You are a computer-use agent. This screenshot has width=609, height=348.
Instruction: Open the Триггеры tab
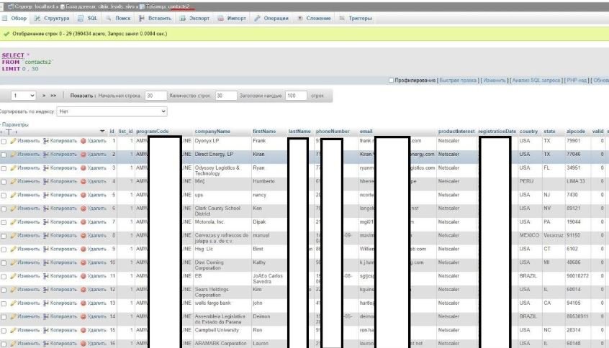(x=356, y=18)
